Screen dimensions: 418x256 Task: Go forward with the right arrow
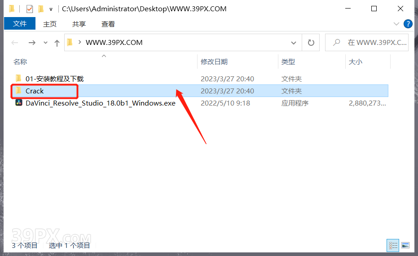pyautogui.click(x=32, y=43)
